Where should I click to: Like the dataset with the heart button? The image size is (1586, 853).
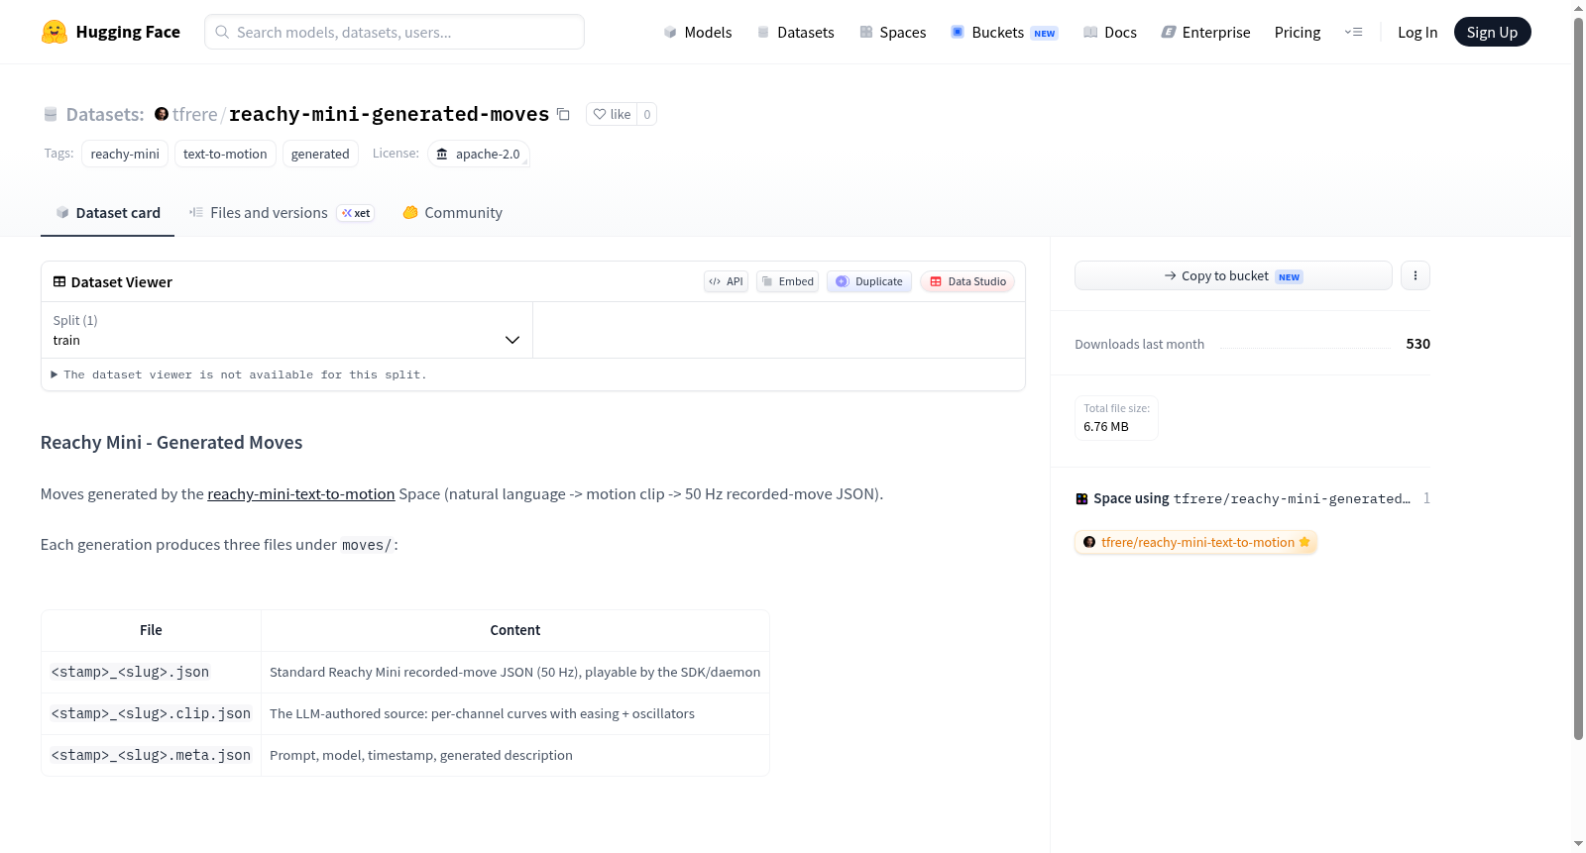(612, 114)
